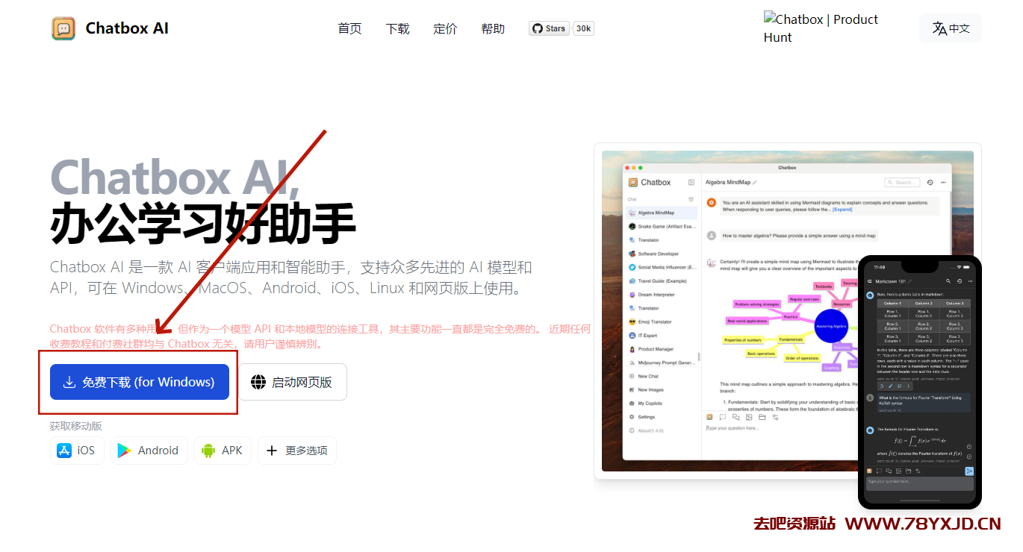
Task: Launch the web version via 启动网页版
Action: (293, 382)
